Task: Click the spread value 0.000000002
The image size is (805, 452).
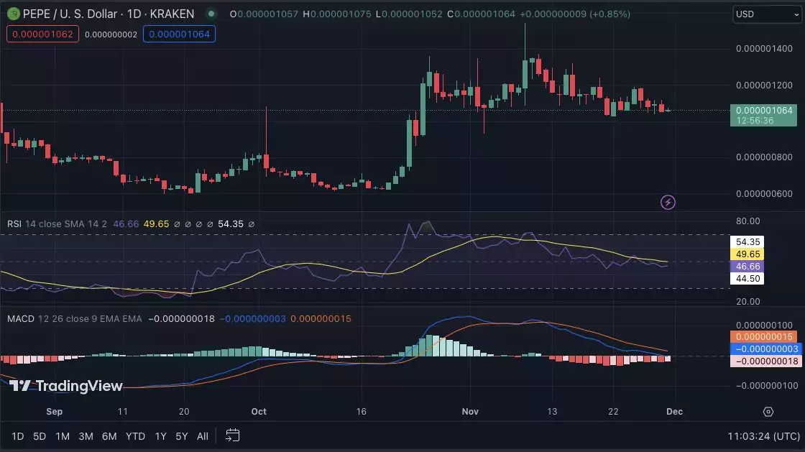Action: (111, 34)
